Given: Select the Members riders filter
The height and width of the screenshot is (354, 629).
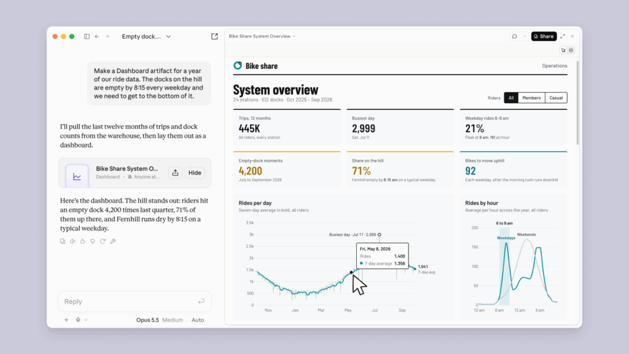Looking at the screenshot, I should [x=531, y=98].
